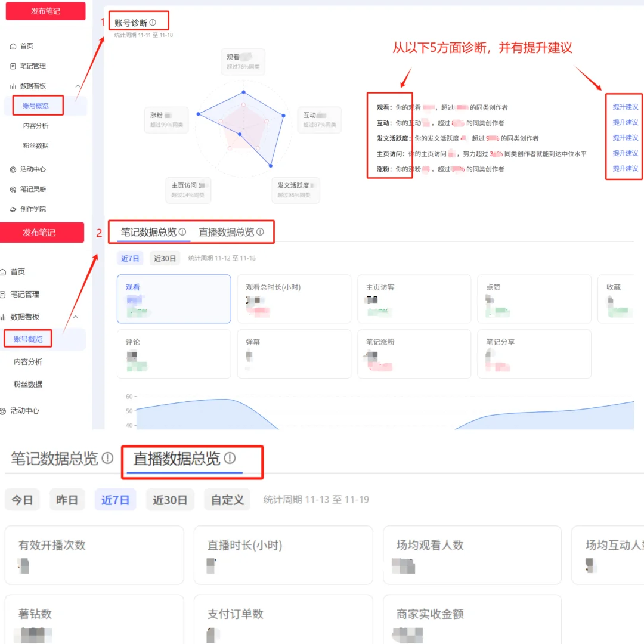This screenshot has width=644, height=644.
Task: Select the 场均观看人数 card
Action: coord(472,555)
